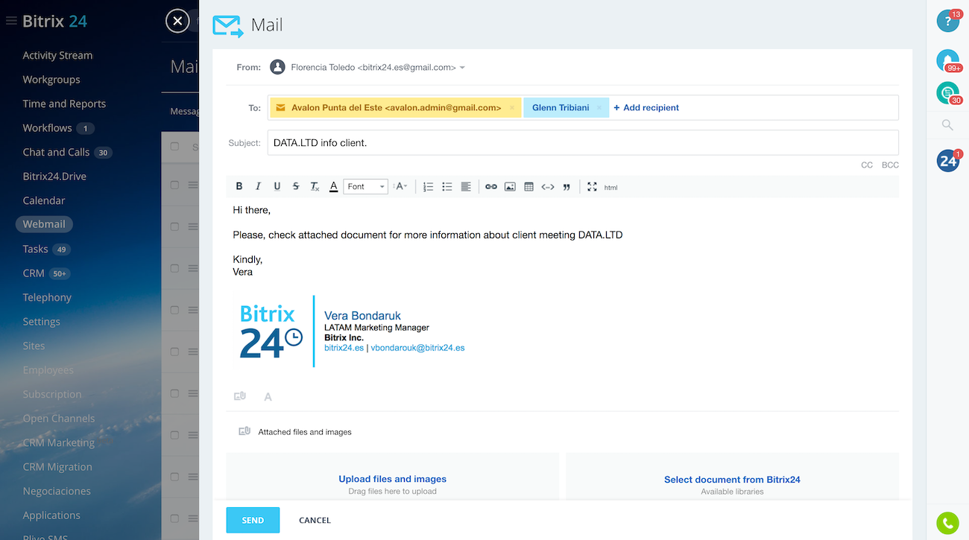This screenshot has width=969, height=540.
Task: Go to CRM in the sidebar
Action: 34,273
